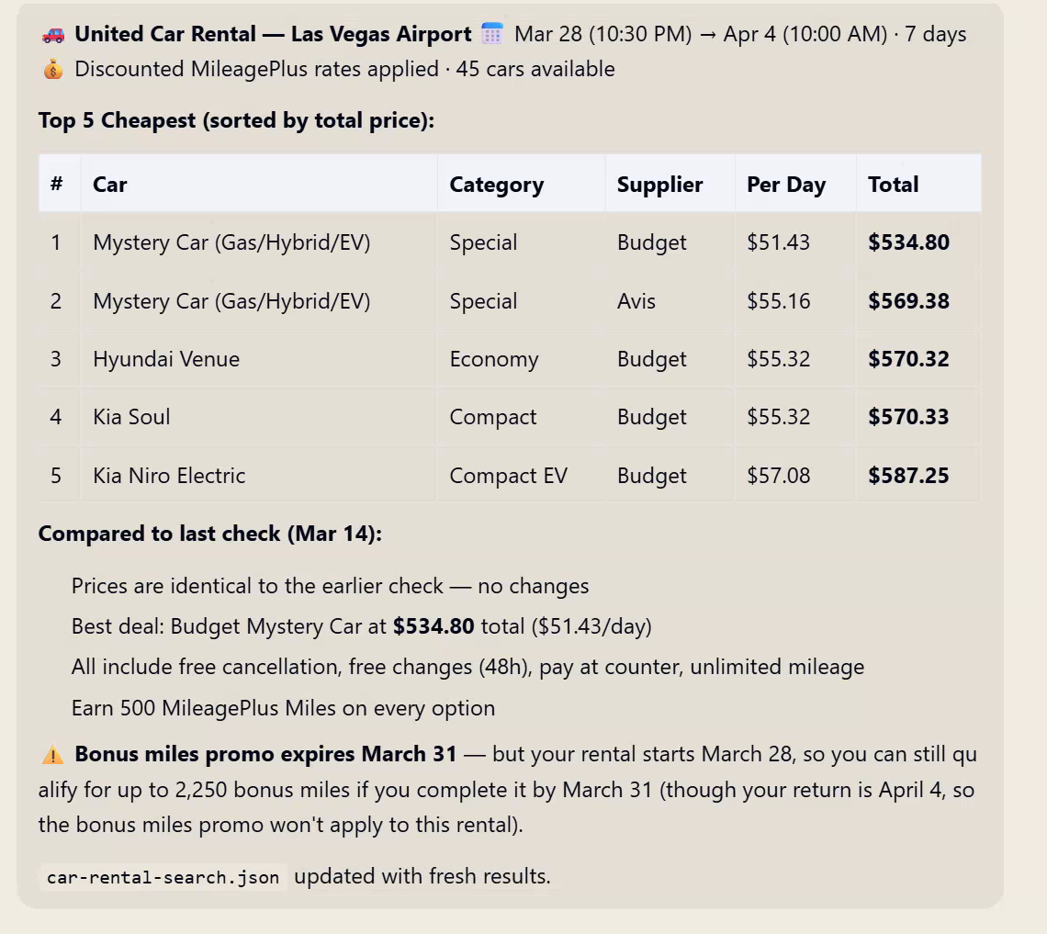This screenshot has width=1047, height=934.
Task: Click the car-rental-search.json file name
Action: pos(163,877)
